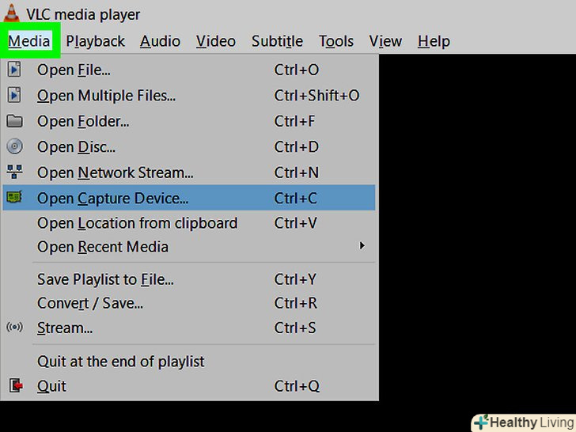576x432 pixels.
Task: Click the Healthy Living watermark link
Action: 523,423
